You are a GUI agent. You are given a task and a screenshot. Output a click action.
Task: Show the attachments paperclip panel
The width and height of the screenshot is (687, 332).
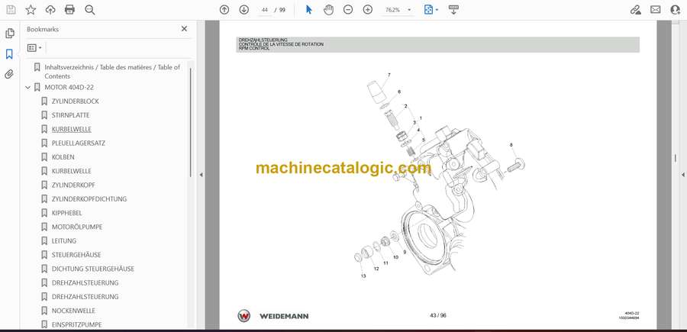(9, 74)
